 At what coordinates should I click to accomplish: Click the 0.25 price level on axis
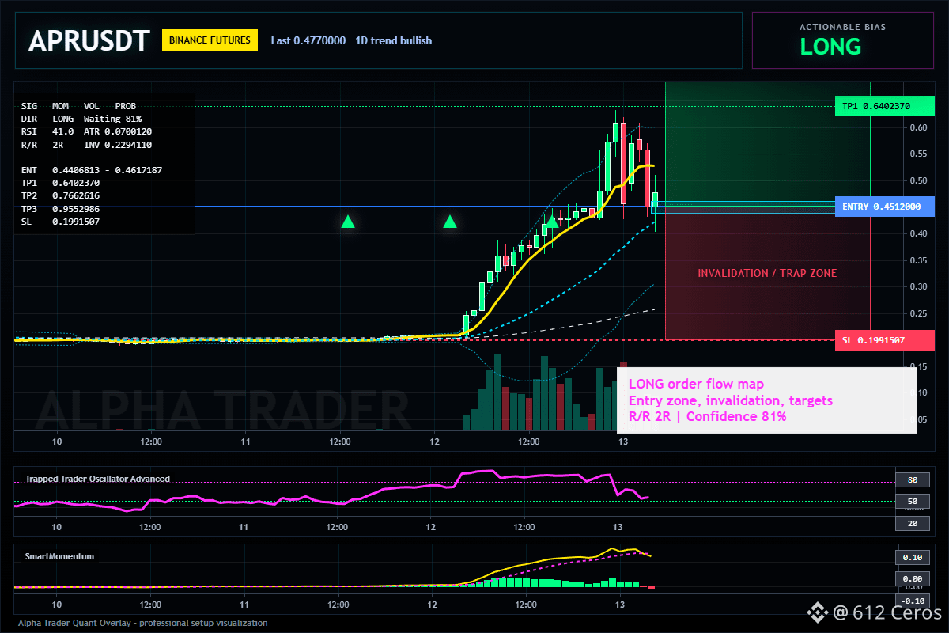point(918,313)
